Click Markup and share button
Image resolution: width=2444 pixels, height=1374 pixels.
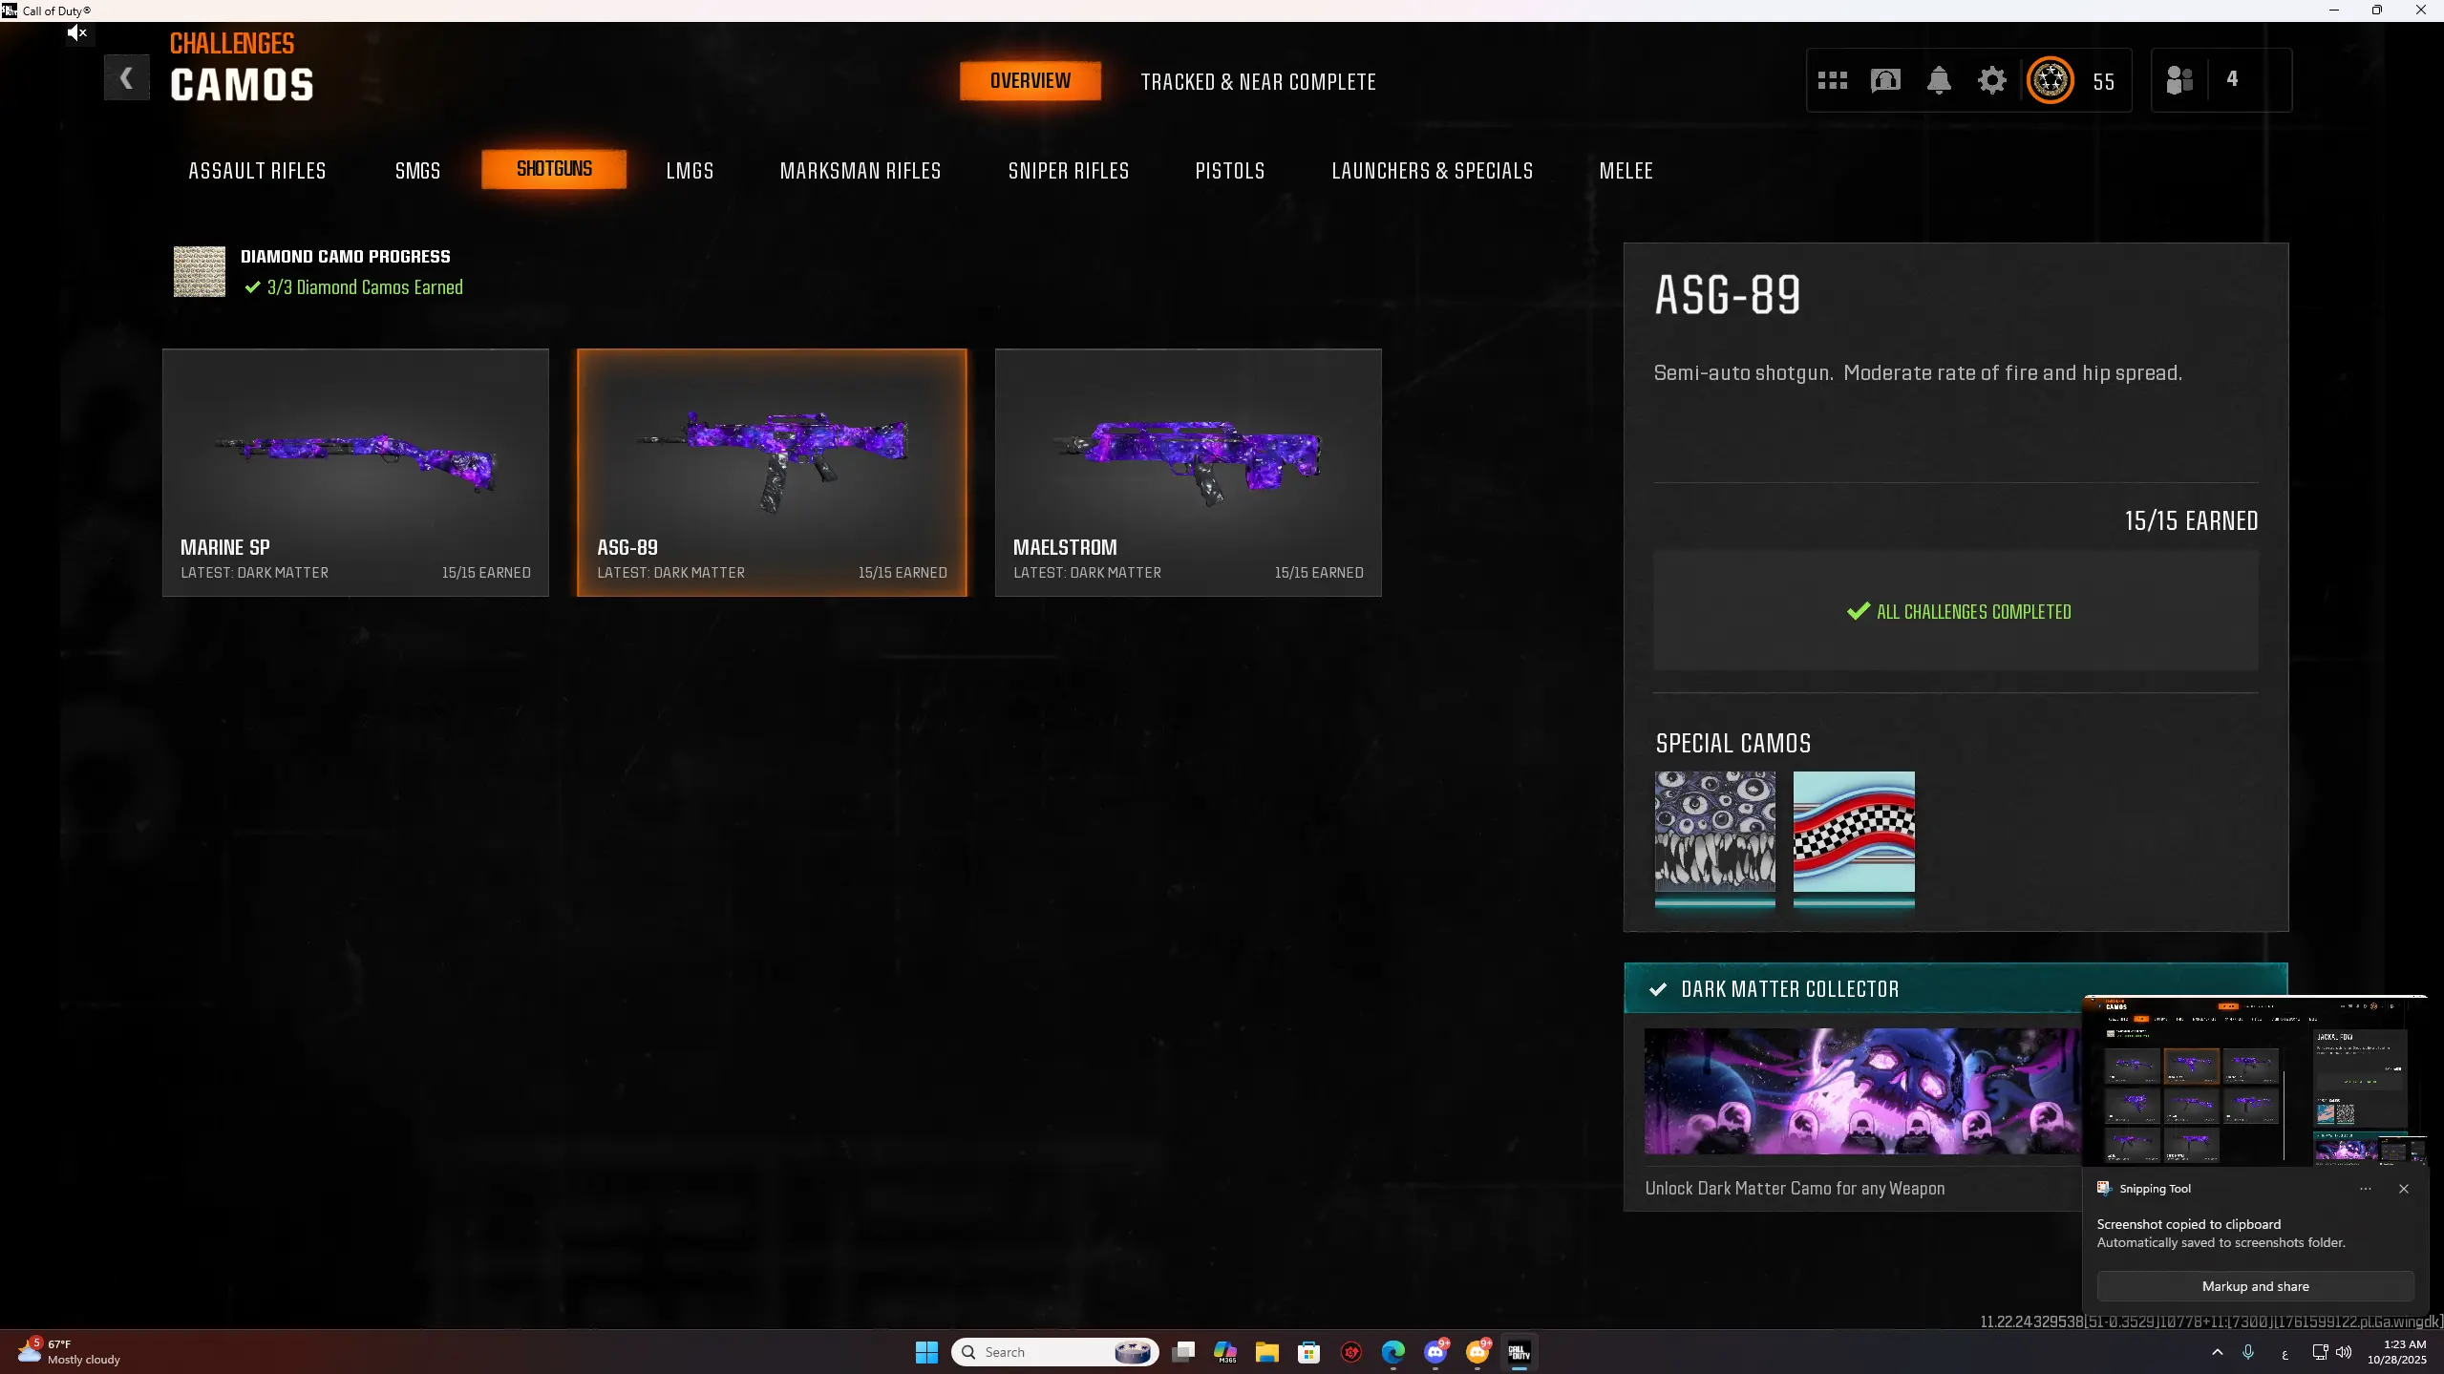pyautogui.click(x=2255, y=1286)
